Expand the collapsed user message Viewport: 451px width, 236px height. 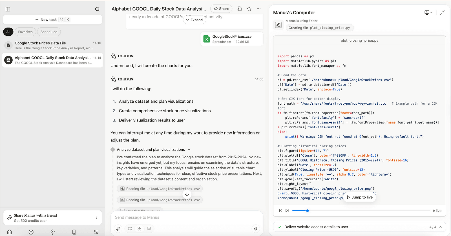pyautogui.click(x=194, y=20)
